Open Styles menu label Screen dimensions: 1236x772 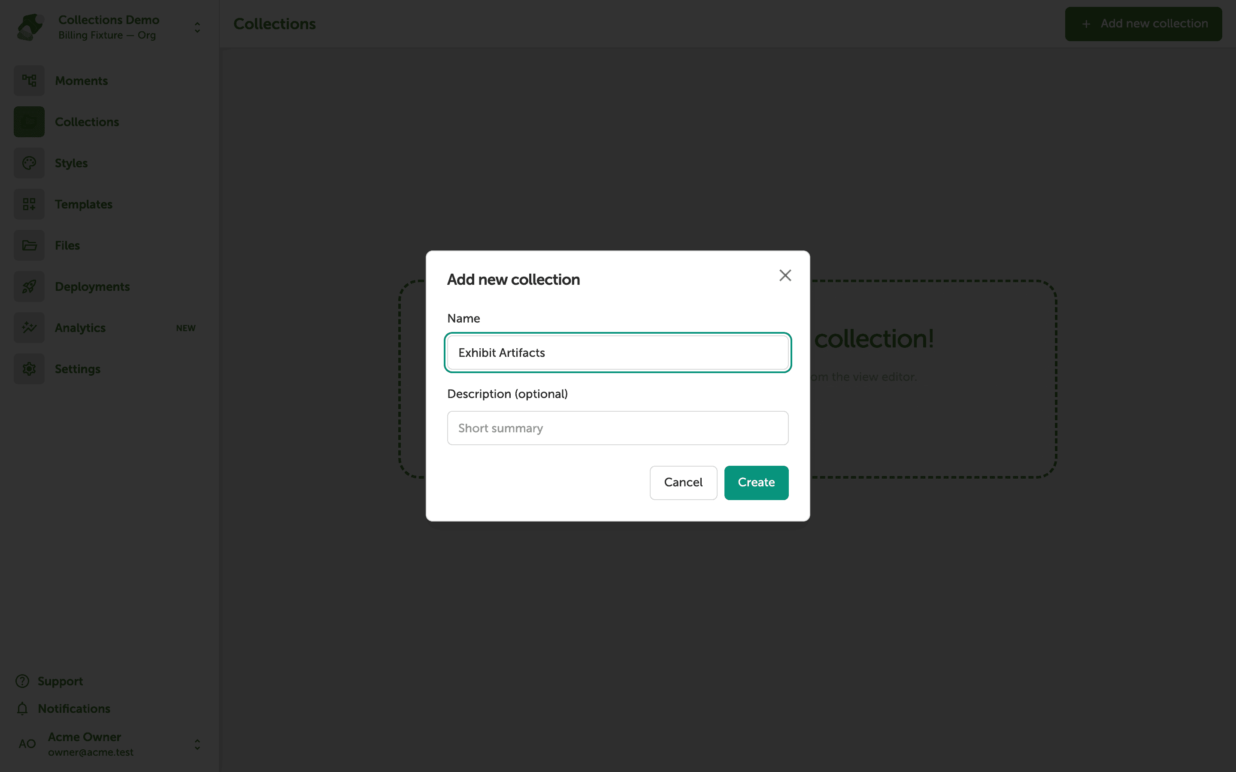pos(71,163)
